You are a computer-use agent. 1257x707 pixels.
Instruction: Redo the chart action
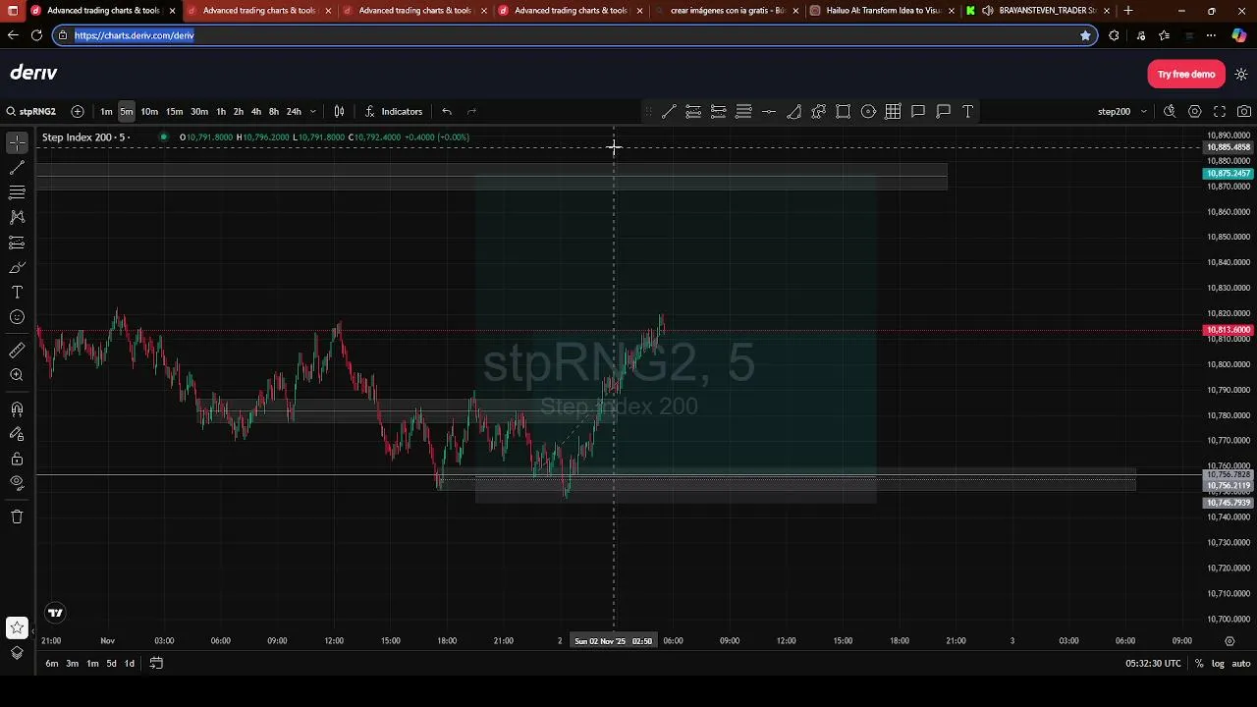pos(471,112)
